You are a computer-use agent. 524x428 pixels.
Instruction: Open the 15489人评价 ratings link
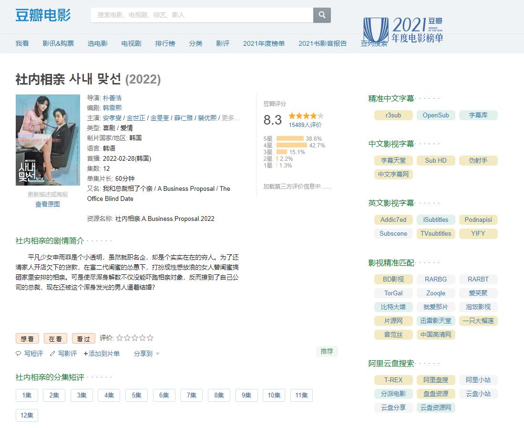click(x=305, y=125)
